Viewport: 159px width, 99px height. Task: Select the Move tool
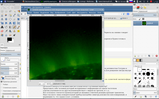(x=6, y=19)
